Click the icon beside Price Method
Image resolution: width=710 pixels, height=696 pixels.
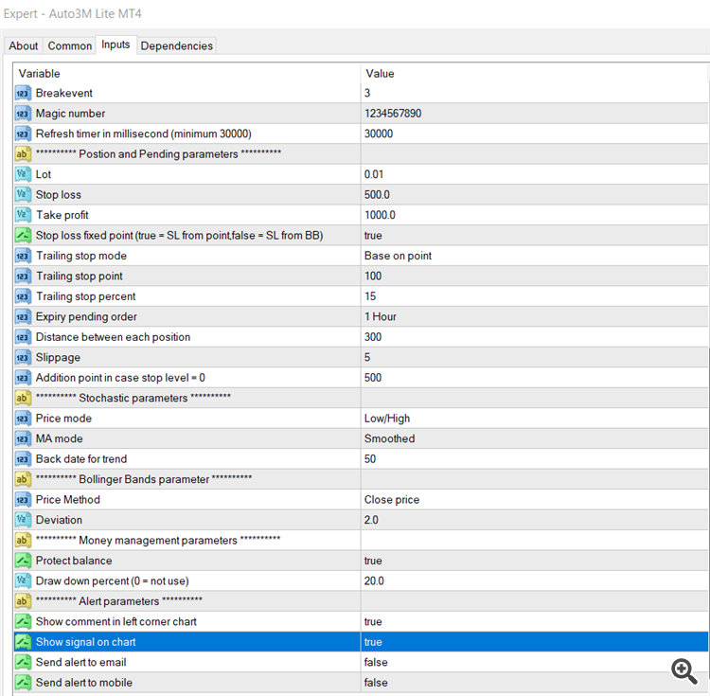(x=23, y=500)
